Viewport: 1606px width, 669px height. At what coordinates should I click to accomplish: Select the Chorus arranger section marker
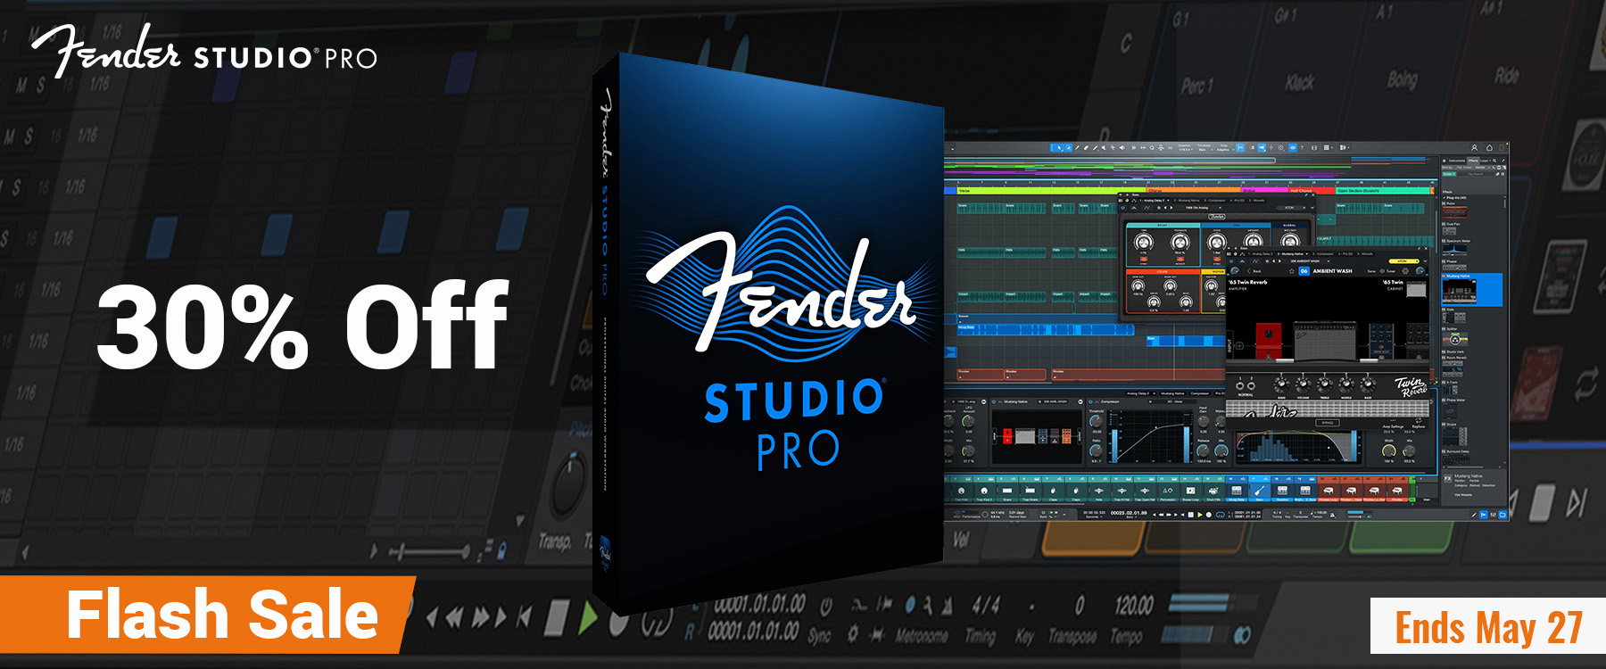click(1194, 189)
